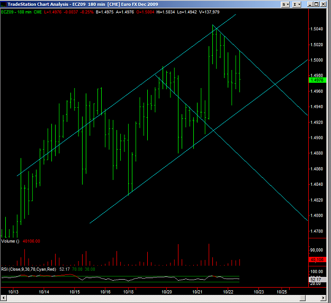Click the 1.4800 price axis label

point(317,215)
